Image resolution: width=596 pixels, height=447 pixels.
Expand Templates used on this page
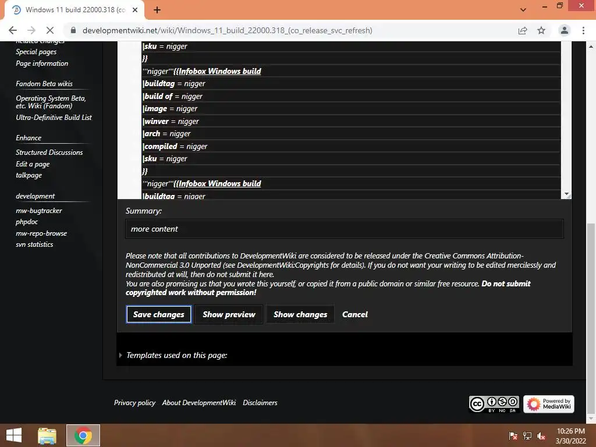(x=176, y=355)
